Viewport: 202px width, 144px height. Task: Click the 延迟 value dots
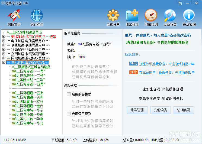click(x=79, y=51)
